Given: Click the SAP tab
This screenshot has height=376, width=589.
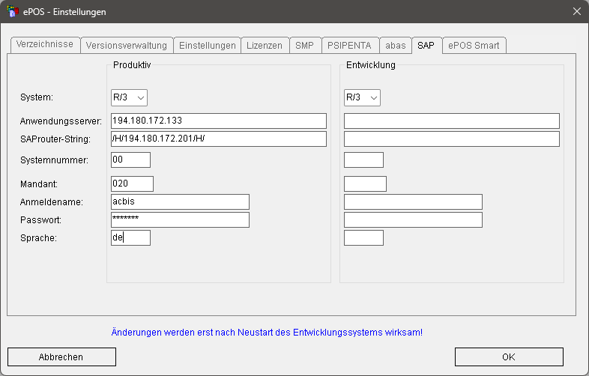Looking at the screenshot, I should click(x=426, y=46).
